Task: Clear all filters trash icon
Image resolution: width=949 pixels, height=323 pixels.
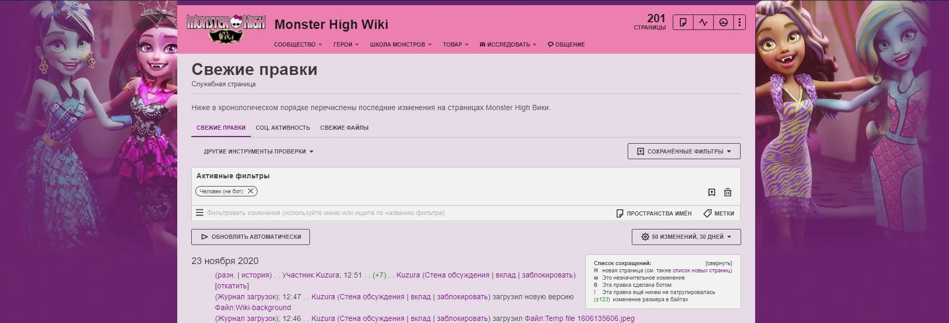Action: tap(728, 192)
